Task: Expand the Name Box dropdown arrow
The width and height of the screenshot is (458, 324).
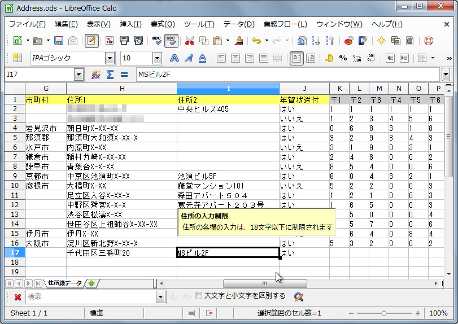Action: point(78,75)
